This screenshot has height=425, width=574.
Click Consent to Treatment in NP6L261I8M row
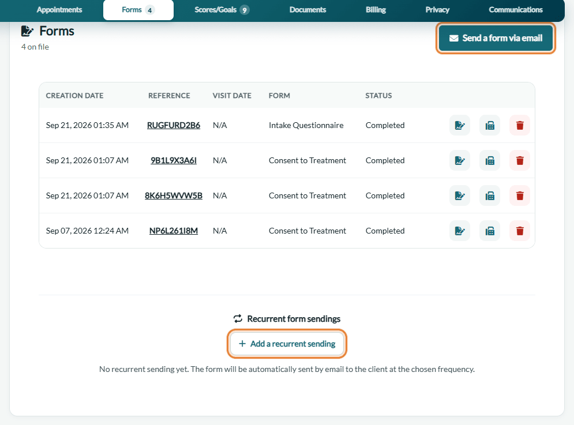point(307,231)
